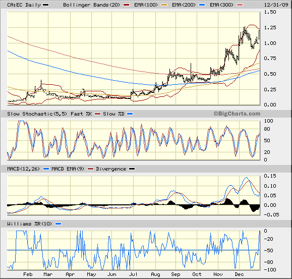Click the dark red Bollinger Bands swatch
292x279 pixels.
(126, 5)
